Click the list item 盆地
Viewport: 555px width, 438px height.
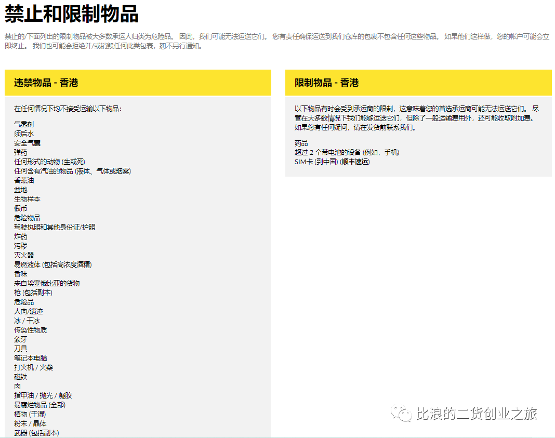pyautogui.click(x=21, y=190)
